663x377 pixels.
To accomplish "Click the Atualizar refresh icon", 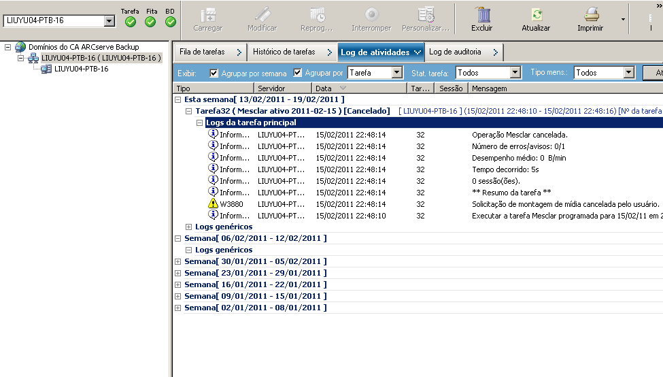I will [536, 15].
